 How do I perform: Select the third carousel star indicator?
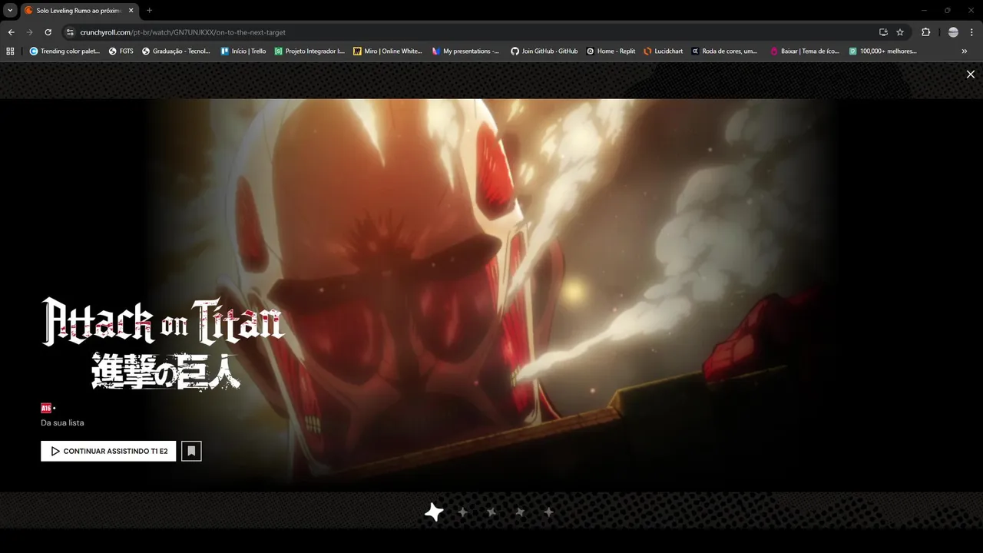pos(491,512)
